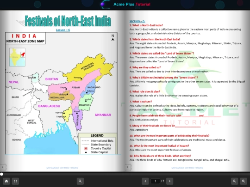The width and height of the screenshot is (250, 187).
Task: Click question '6. What role does it play?'
Action: pos(144,91)
